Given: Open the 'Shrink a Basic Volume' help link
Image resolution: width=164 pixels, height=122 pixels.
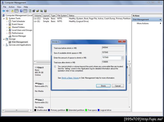Looking at the screenshot, I should pyautogui.click(x=70, y=78).
